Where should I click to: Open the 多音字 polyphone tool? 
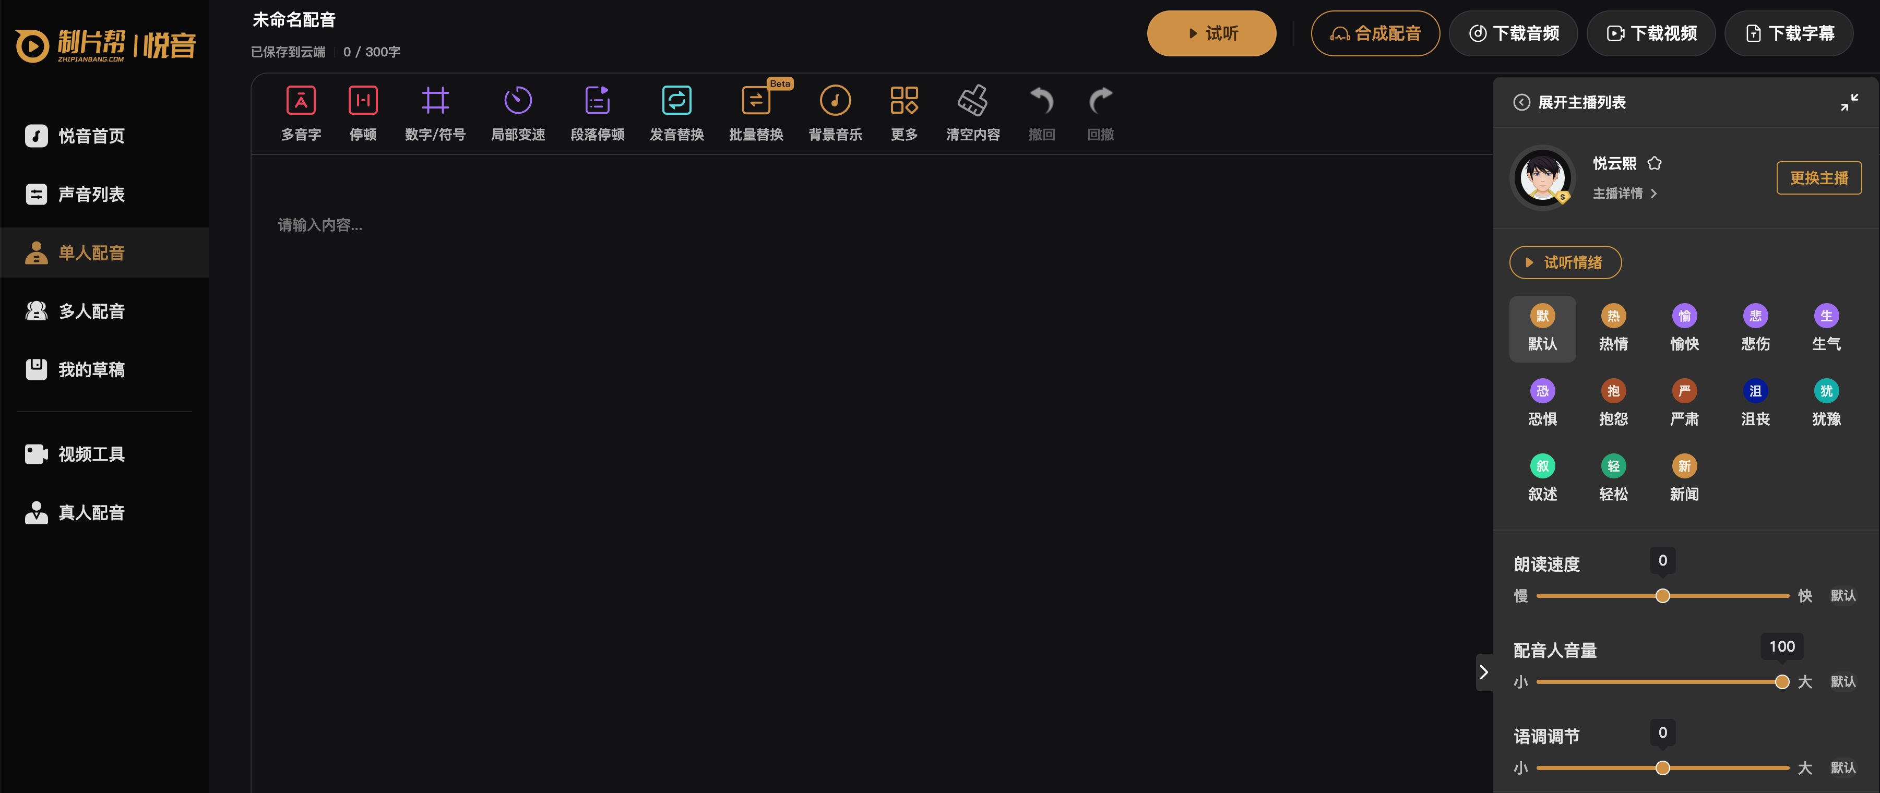coord(301,101)
